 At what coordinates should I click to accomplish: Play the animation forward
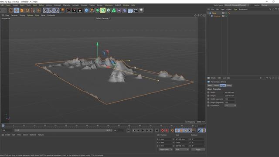pos(143,130)
